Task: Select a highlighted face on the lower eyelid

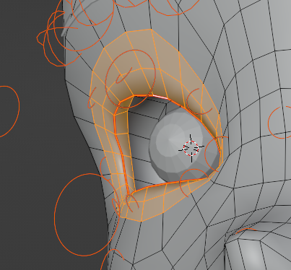Action: (x=154, y=202)
